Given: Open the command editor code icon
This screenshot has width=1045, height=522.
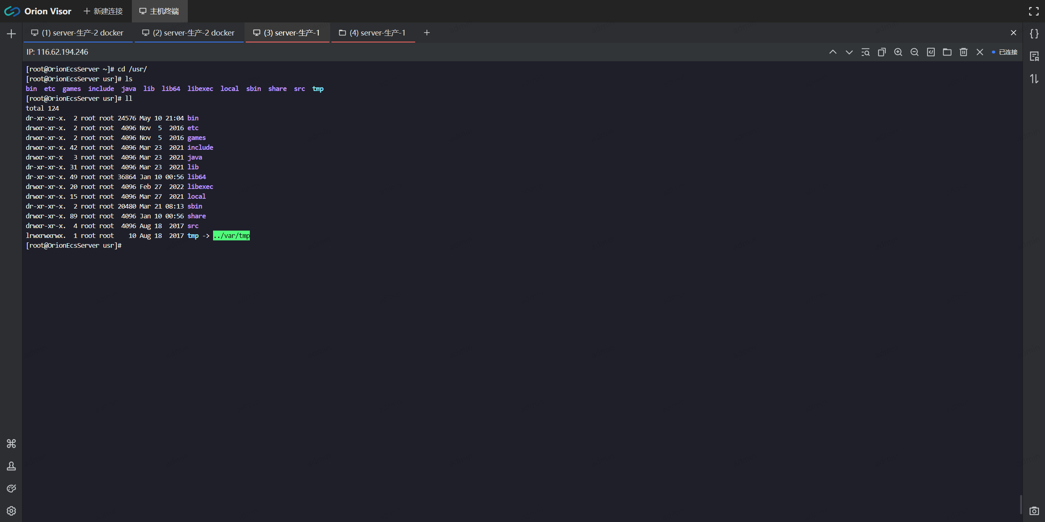Looking at the screenshot, I should [931, 52].
